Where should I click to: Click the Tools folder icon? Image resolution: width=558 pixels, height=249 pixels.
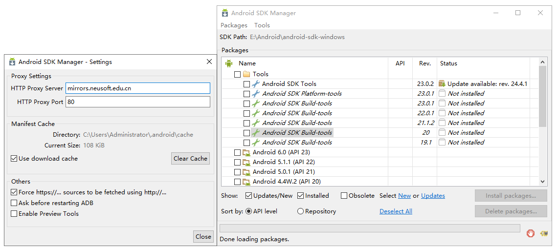(246, 74)
